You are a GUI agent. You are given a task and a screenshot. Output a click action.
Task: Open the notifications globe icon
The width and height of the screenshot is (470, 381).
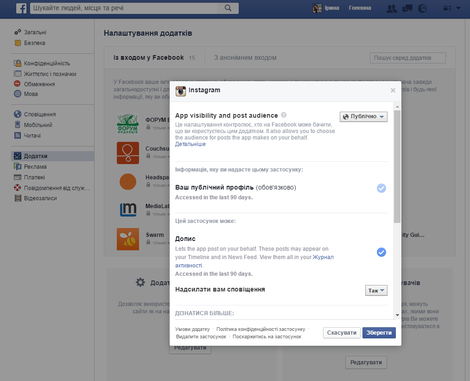coord(422,8)
